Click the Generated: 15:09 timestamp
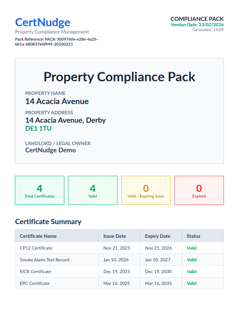 click(208, 30)
